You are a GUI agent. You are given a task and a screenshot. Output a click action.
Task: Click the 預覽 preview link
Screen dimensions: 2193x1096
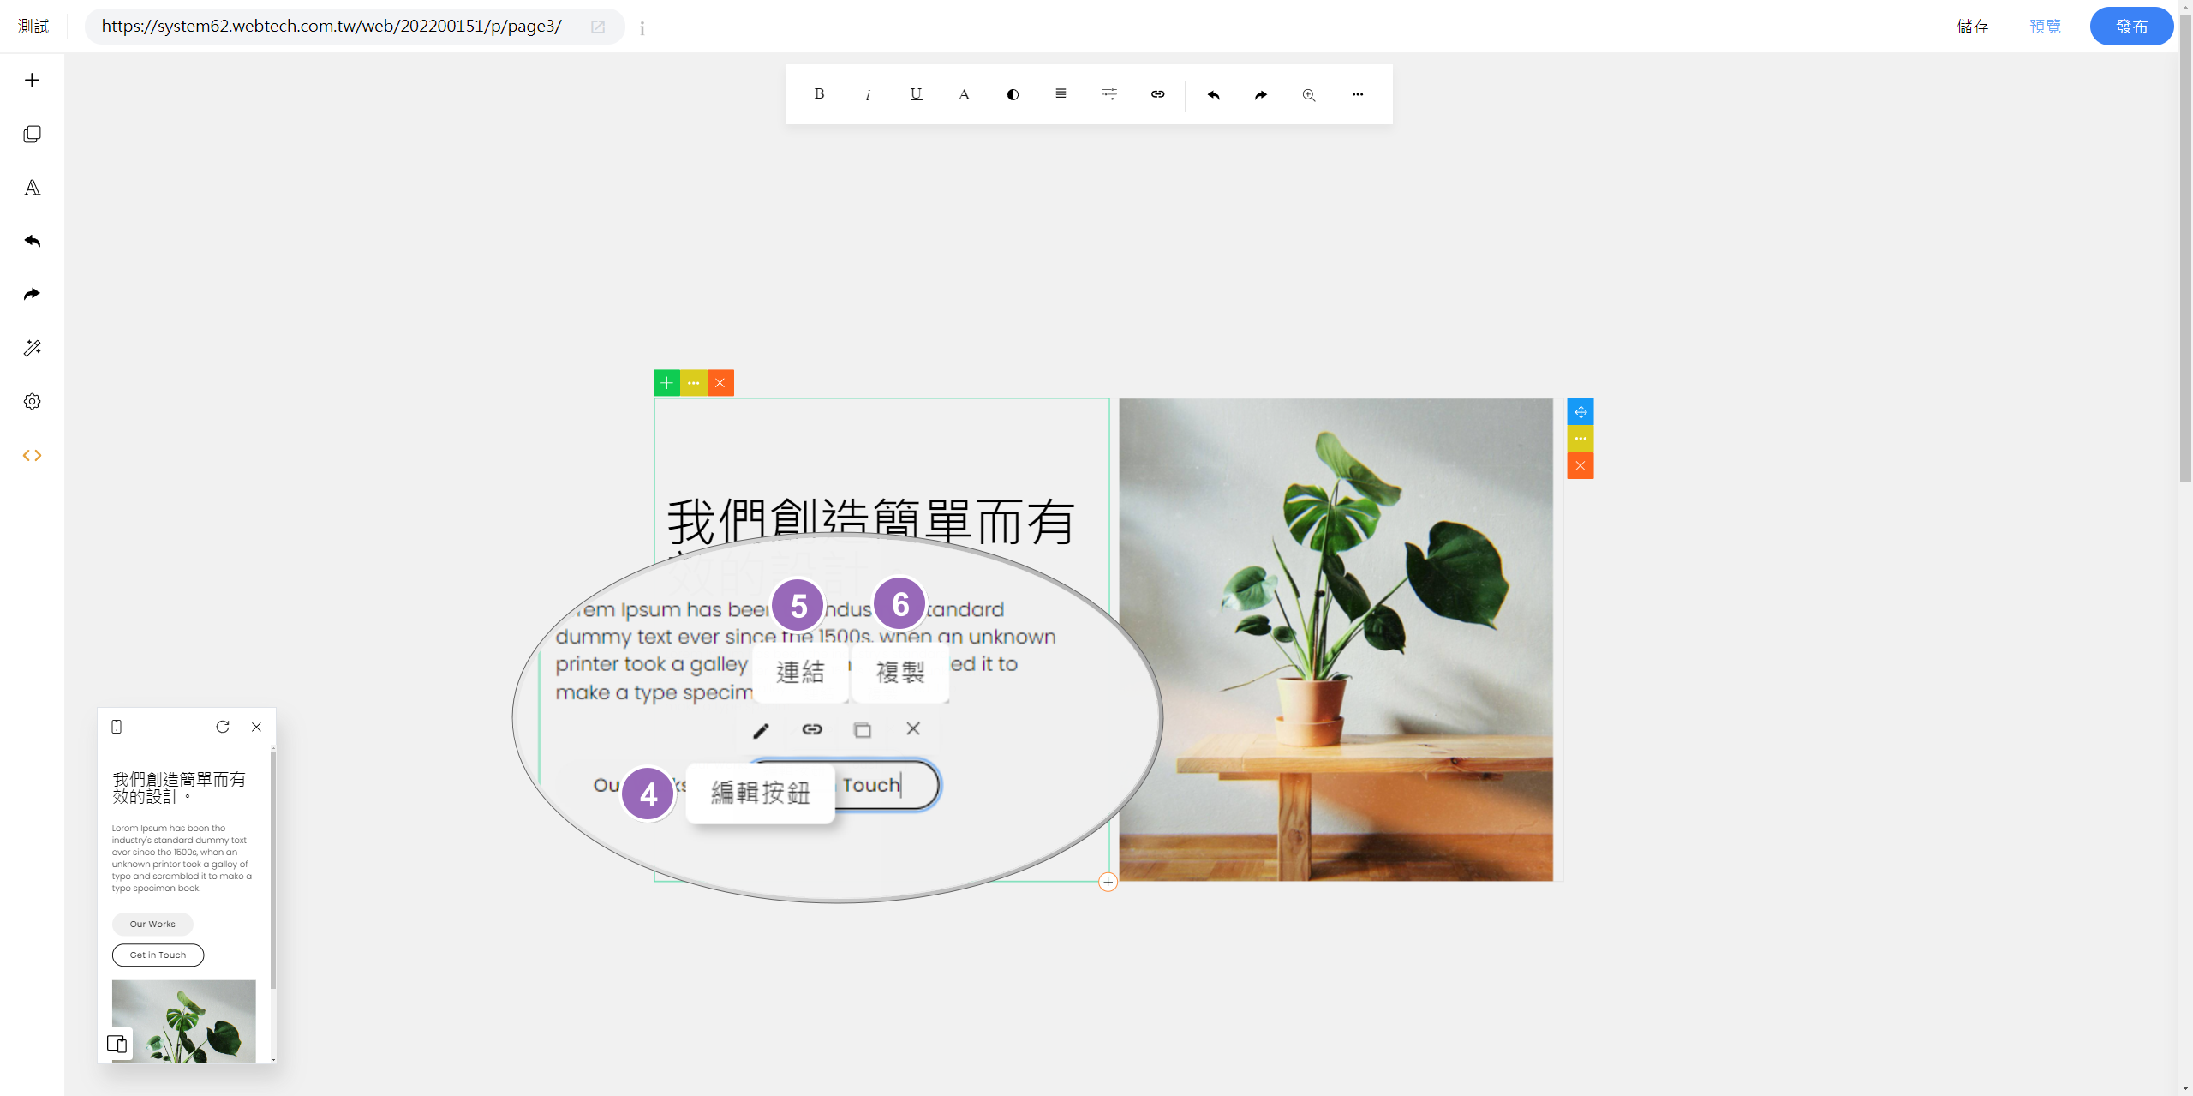(2045, 27)
